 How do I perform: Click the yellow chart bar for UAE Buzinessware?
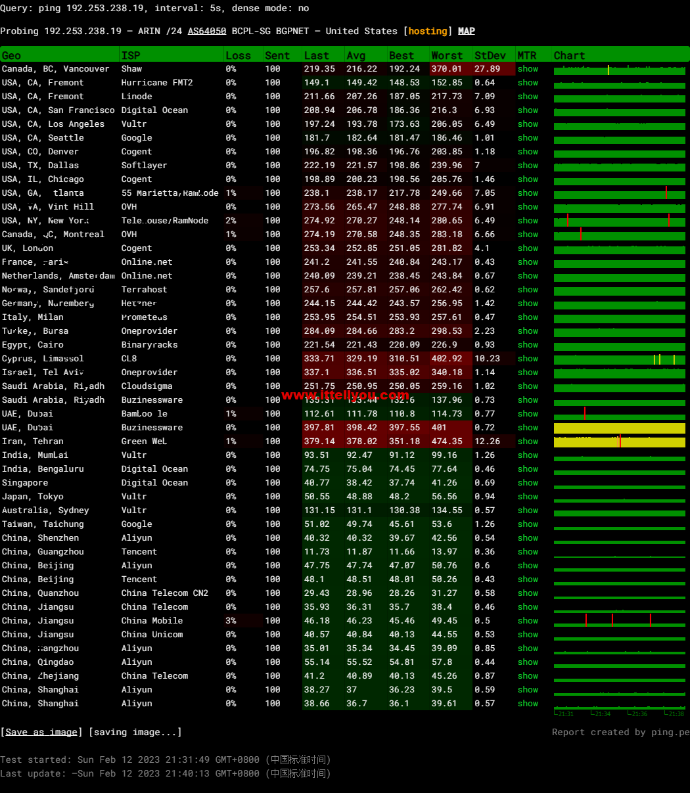(x=620, y=428)
